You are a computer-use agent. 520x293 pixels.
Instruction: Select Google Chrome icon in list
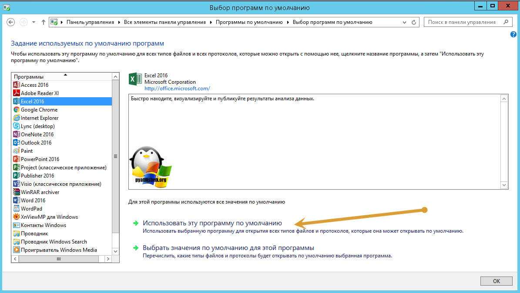17,110
